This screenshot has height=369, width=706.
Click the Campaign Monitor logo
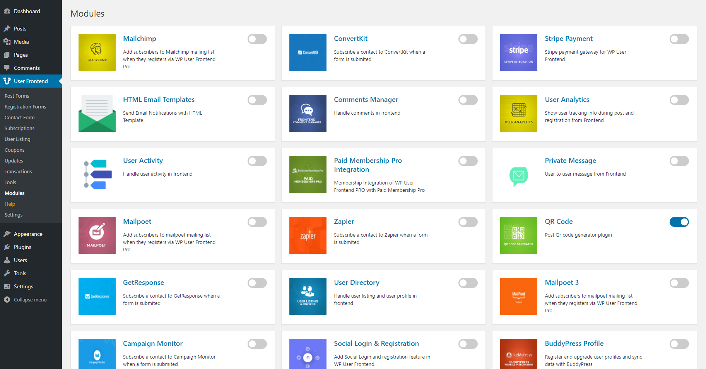[x=97, y=354]
